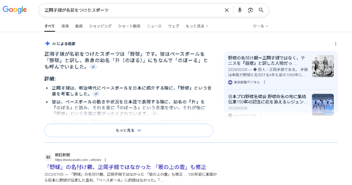352x185 pixels.
Task: Select the ショッピング tab
Action: coord(100,26)
